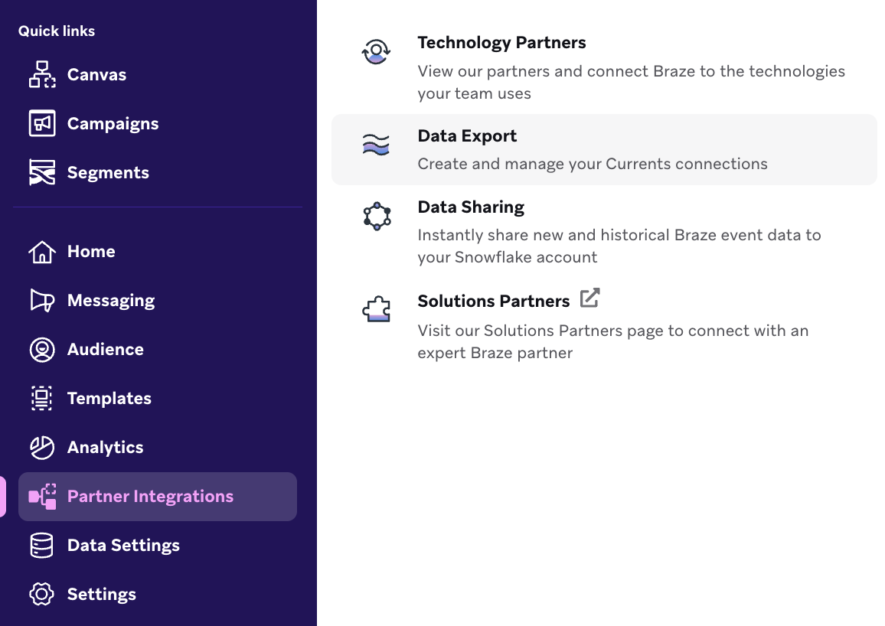Click the Solutions Partners puzzle icon
885x626 pixels.
tap(377, 309)
